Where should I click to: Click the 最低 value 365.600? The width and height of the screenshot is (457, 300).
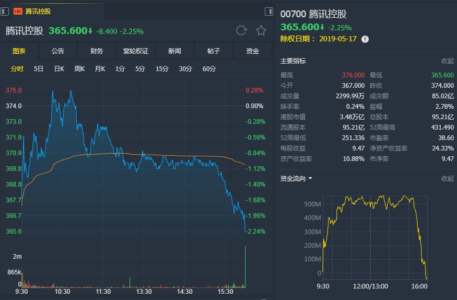point(442,75)
